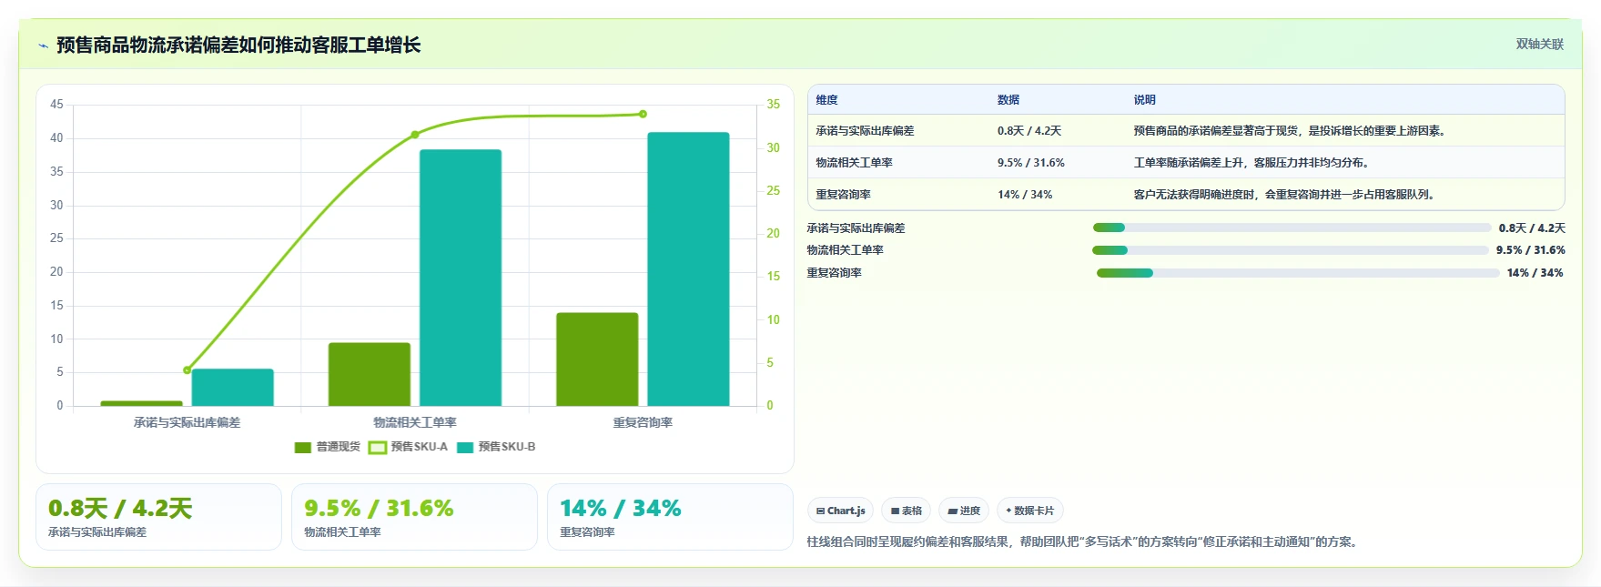The height and width of the screenshot is (587, 1601).
Task: Click the icon inside the 数据卡片 tag
Action: pos(1008,511)
